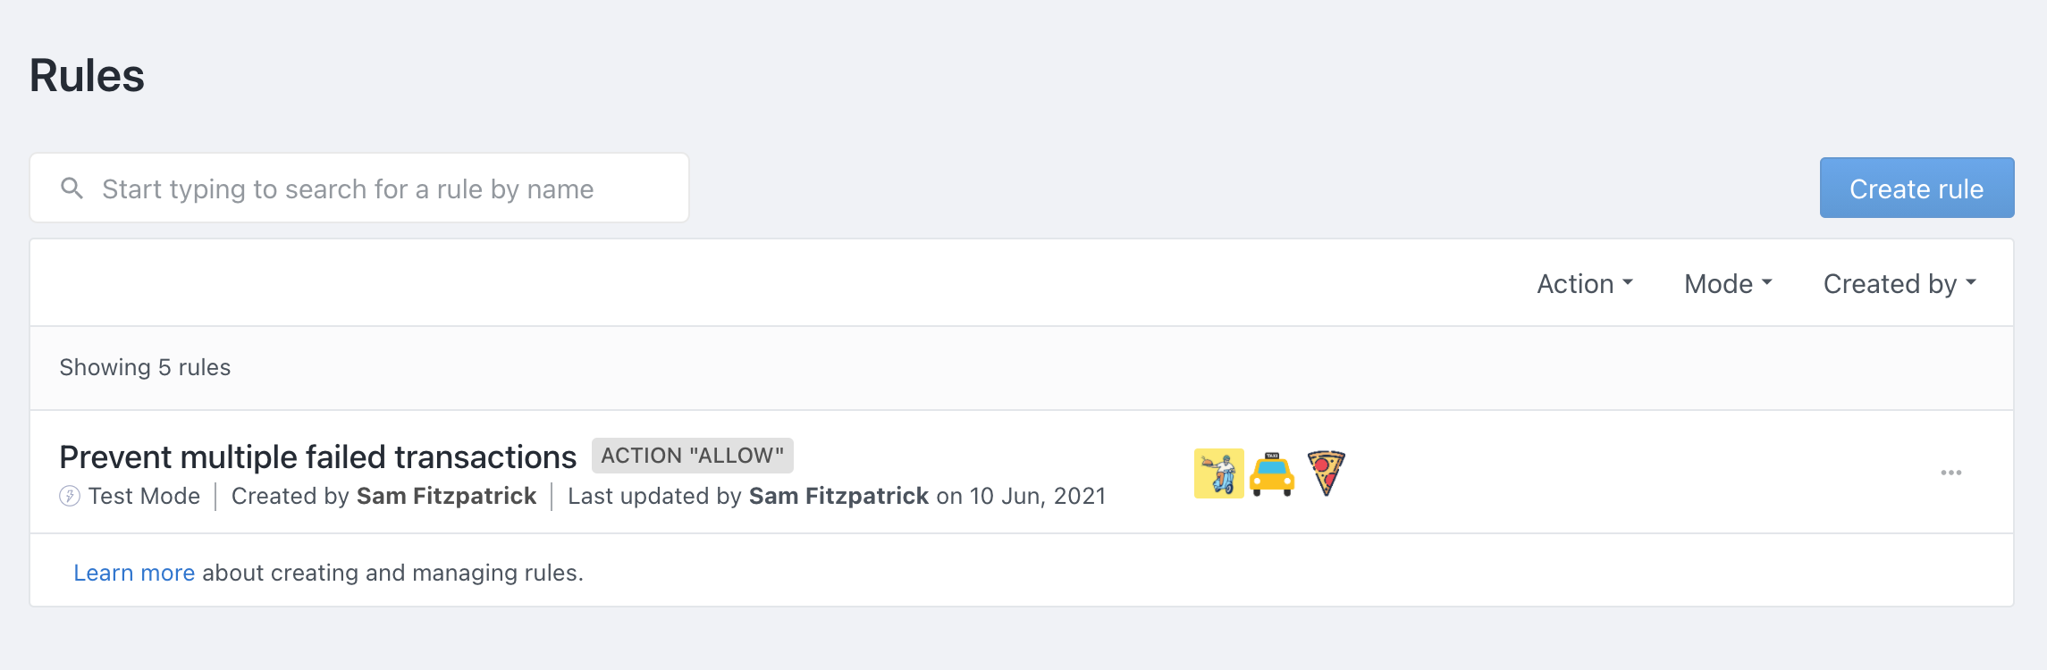Open the Mode filter dropdown
2047x670 pixels.
(x=1727, y=284)
